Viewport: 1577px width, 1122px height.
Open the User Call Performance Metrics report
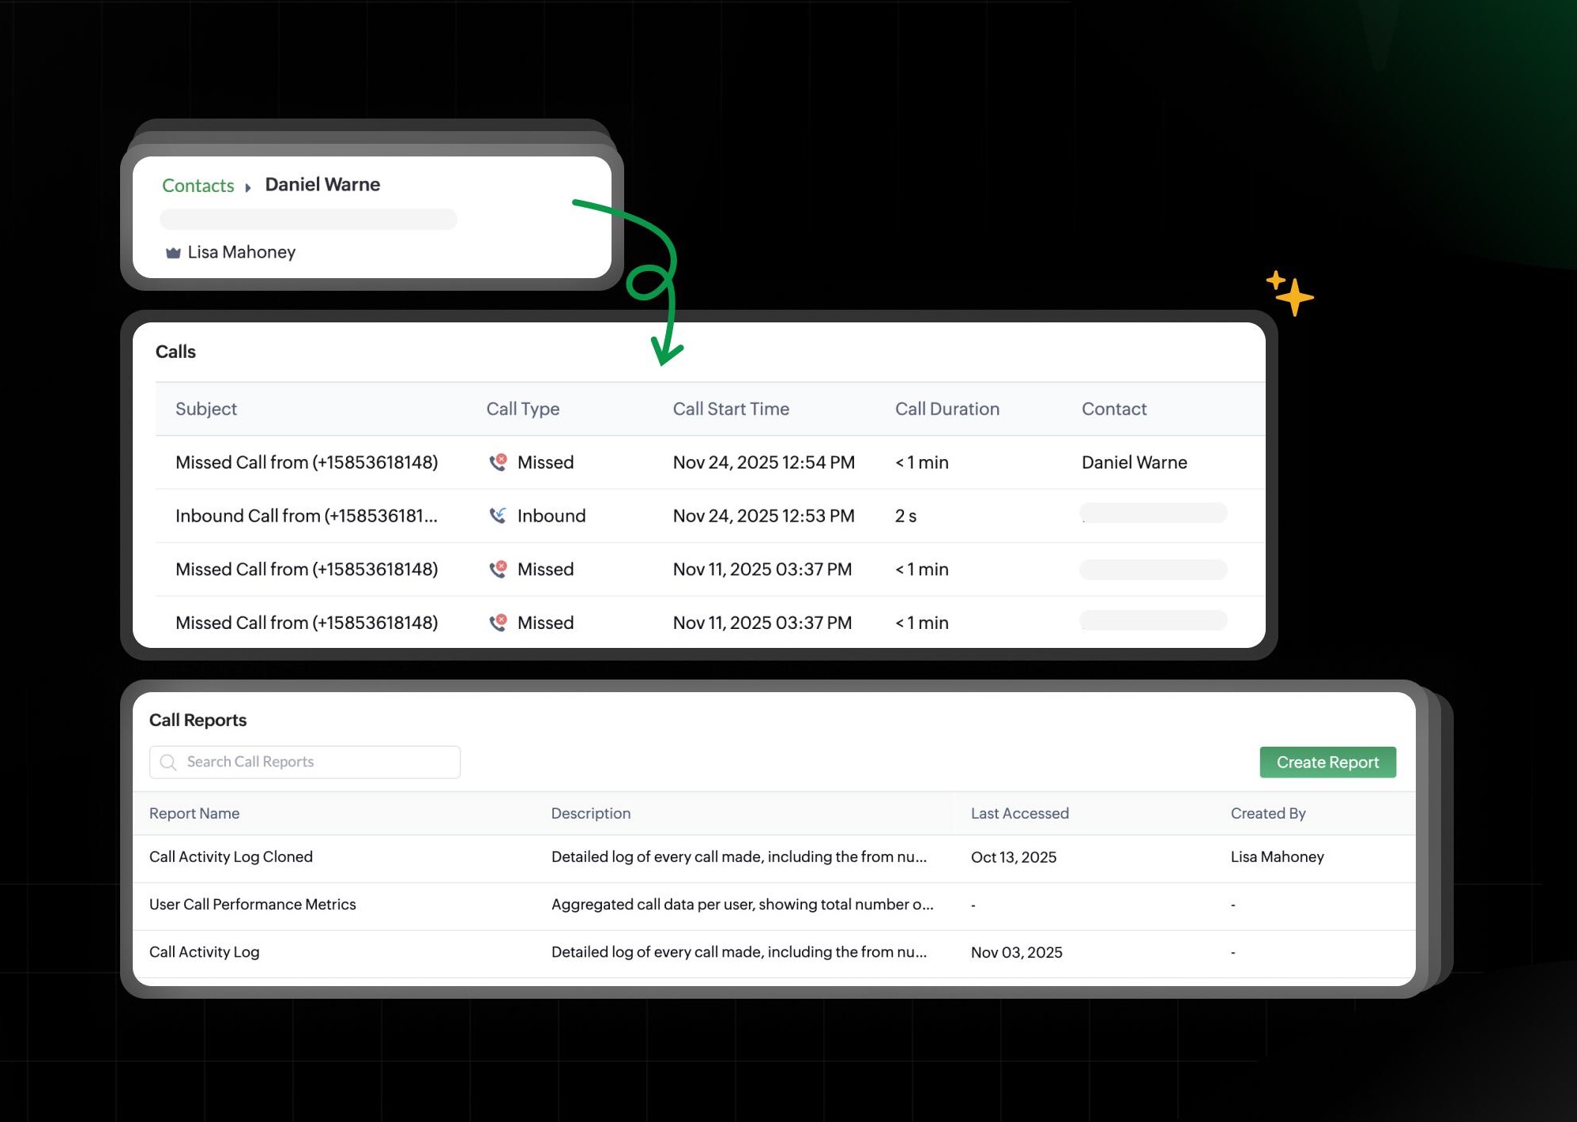coord(253,904)
